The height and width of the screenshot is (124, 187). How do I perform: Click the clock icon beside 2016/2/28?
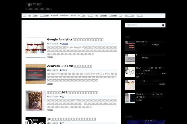click(x=48, y=70)
